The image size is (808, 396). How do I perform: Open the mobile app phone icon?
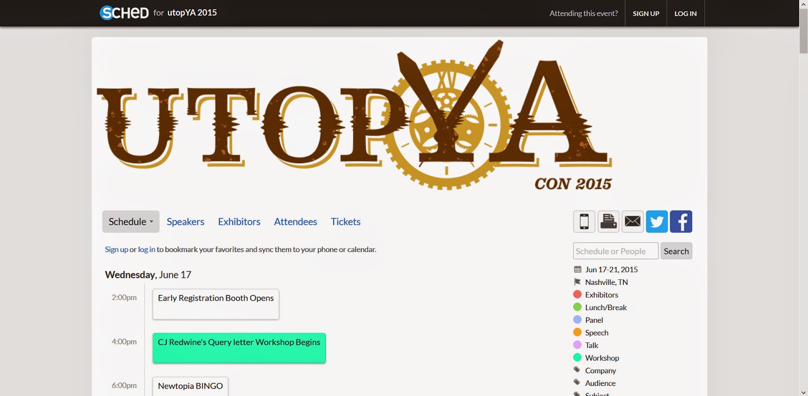click(584, 222)
